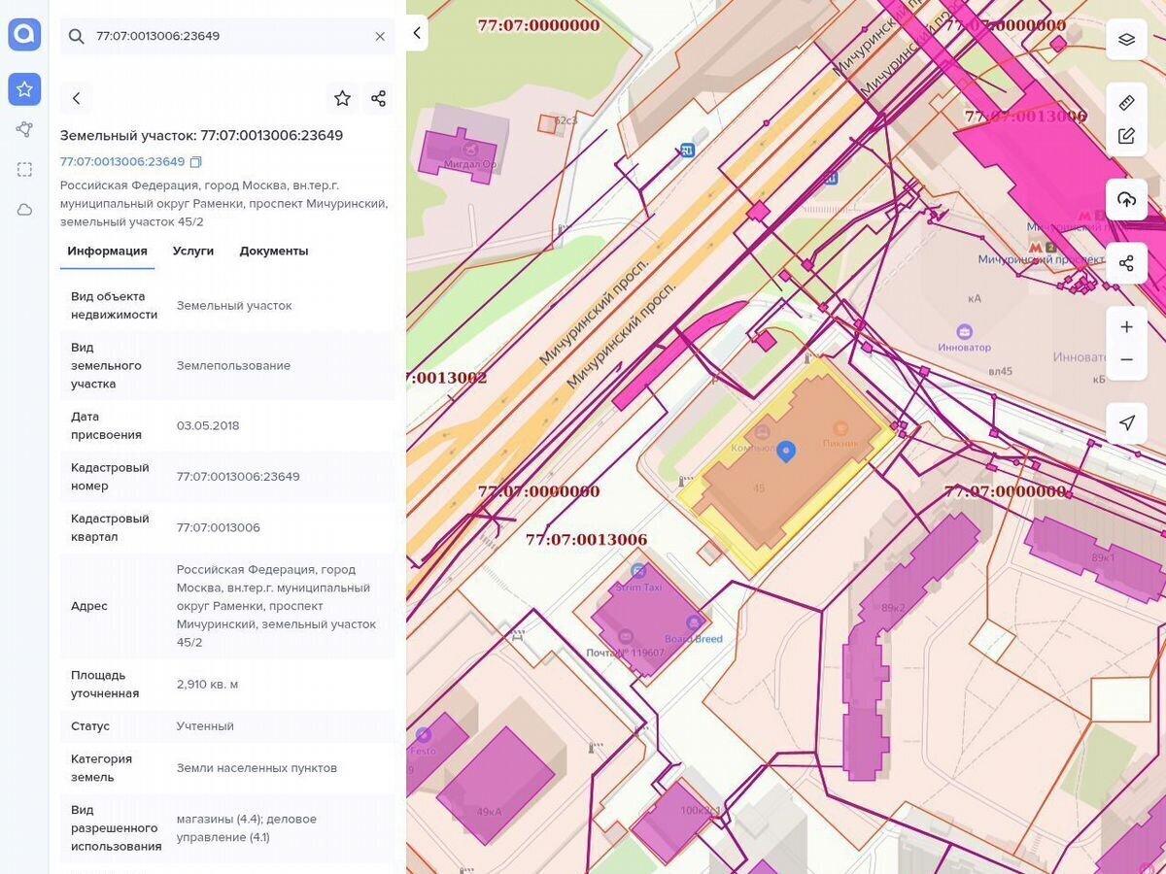Click the Мичуринский проспект metro icon
This screenshot has width=1166, height=874.
coord(1036,247)
